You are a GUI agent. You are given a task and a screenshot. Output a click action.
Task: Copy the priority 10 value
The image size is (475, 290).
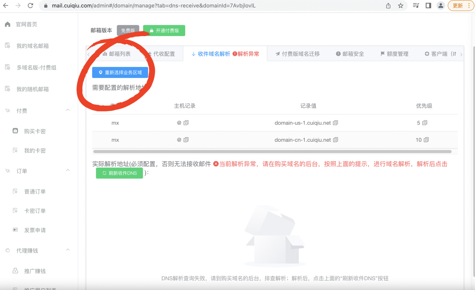pyautogui.click(x=426, y=140)
